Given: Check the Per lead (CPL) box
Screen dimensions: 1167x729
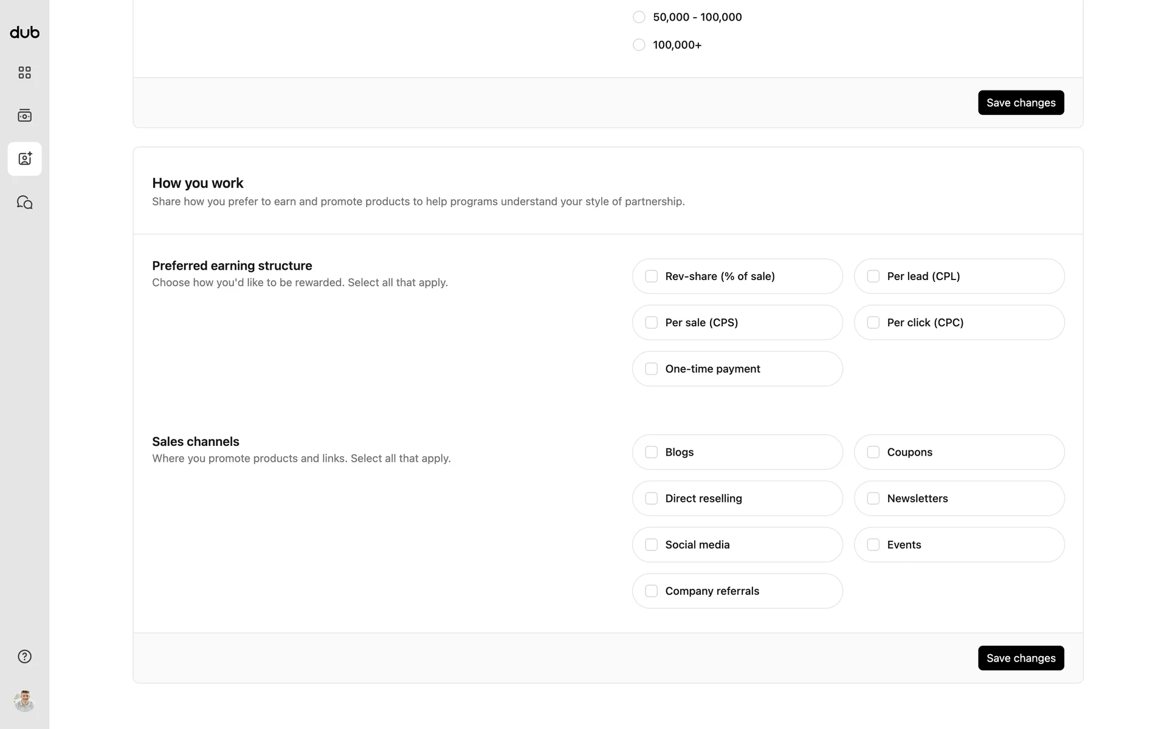Looking at the screenshot, I should (873, 276).
